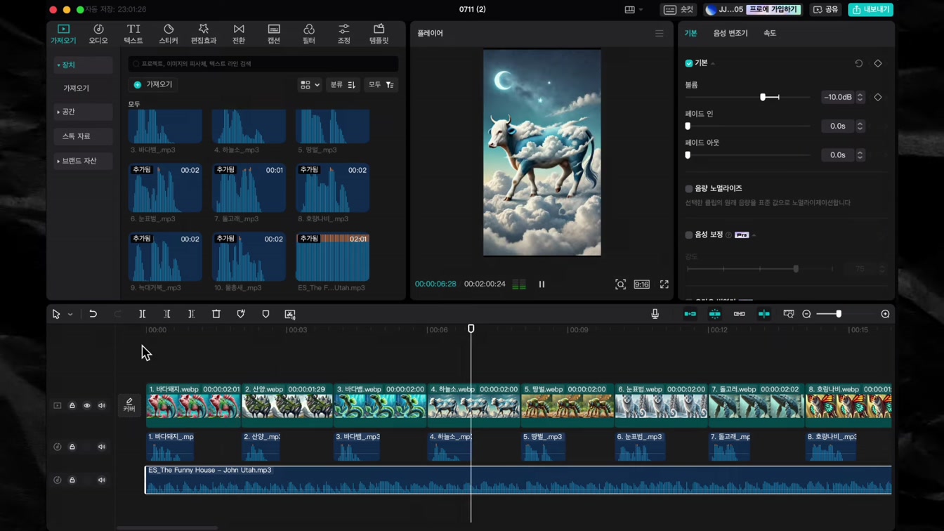Collapse the 장치 sidebar section
The height and width of the screenshot is (531, 944).
coord(83,65)
